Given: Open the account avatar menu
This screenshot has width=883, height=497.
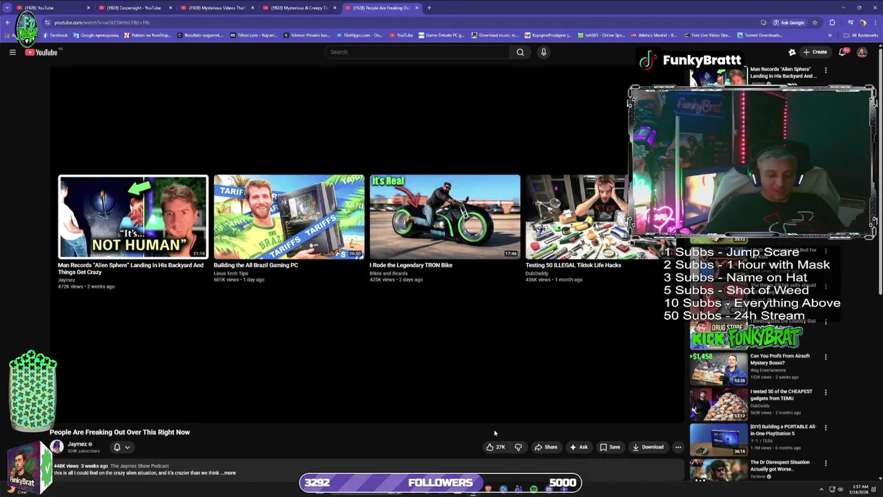Looking at the screenshot, I should (862, 52).
